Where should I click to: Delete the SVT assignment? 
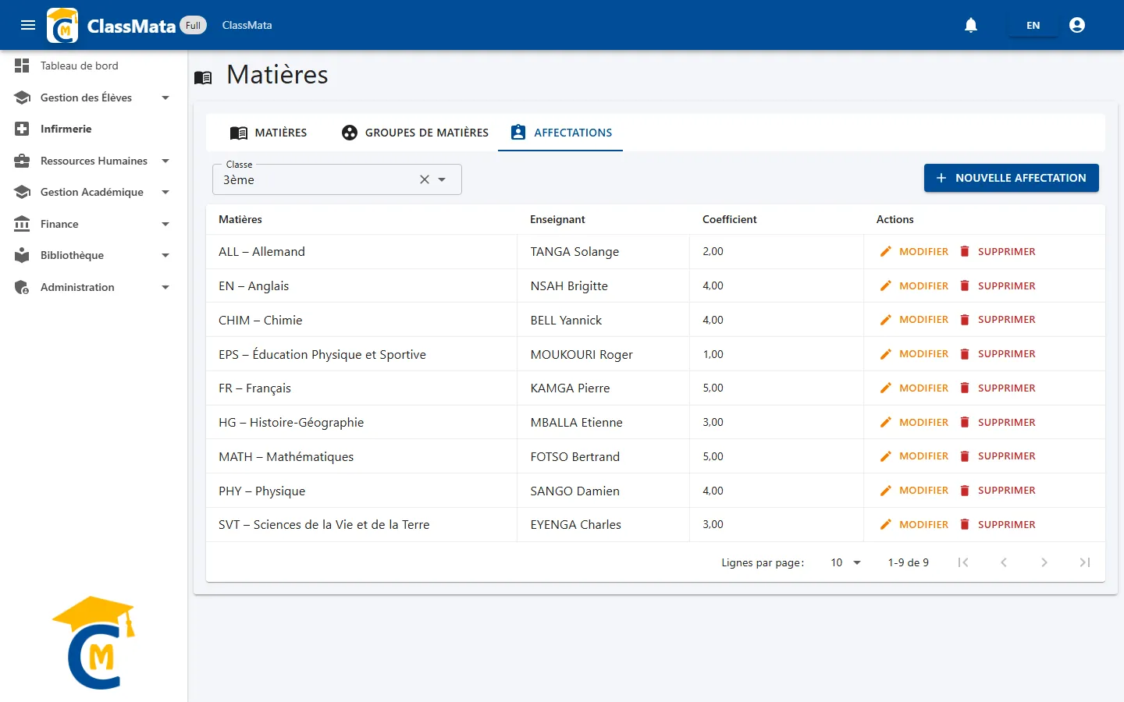click(x=997, y=524)
